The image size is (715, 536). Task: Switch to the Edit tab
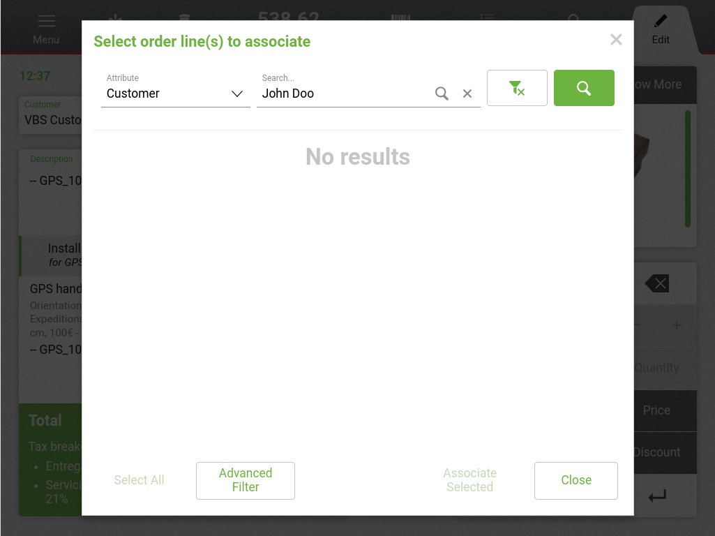pyautogui.click(x=661, y=30)
